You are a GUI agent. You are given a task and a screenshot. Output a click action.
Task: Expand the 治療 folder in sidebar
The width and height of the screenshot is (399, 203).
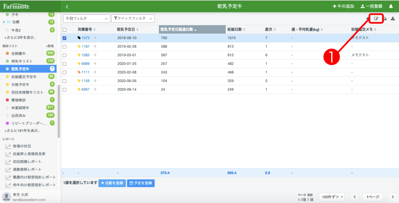coord(4,22)
